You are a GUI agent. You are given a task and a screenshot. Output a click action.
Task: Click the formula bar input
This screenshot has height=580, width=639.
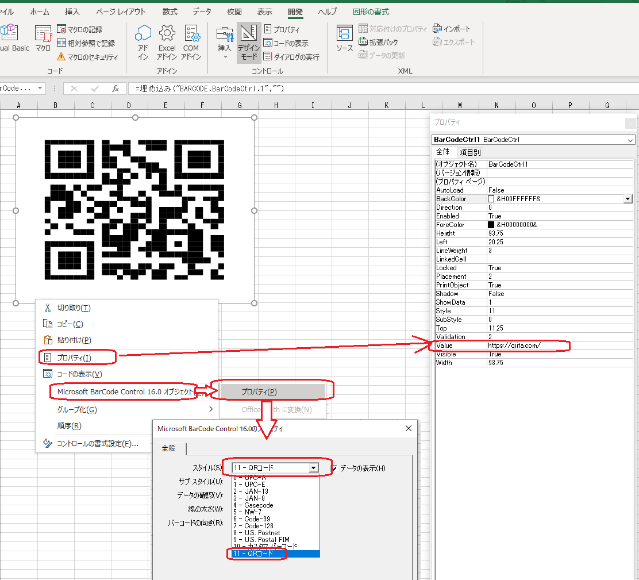383,89
